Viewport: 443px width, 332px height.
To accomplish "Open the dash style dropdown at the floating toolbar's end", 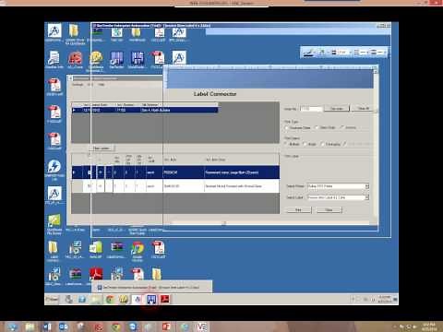I will tap(377, 53).
